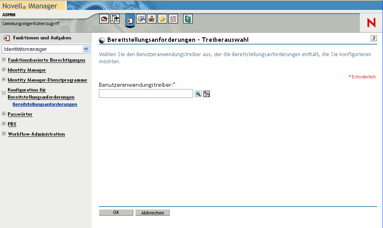Open Funktionsbasierte Berechtigungen link
The image size is (383, 228).
pyautogui.click(x=46, y=60)
